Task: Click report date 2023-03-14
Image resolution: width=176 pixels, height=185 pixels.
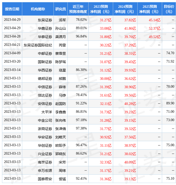Action: point(12,70)
